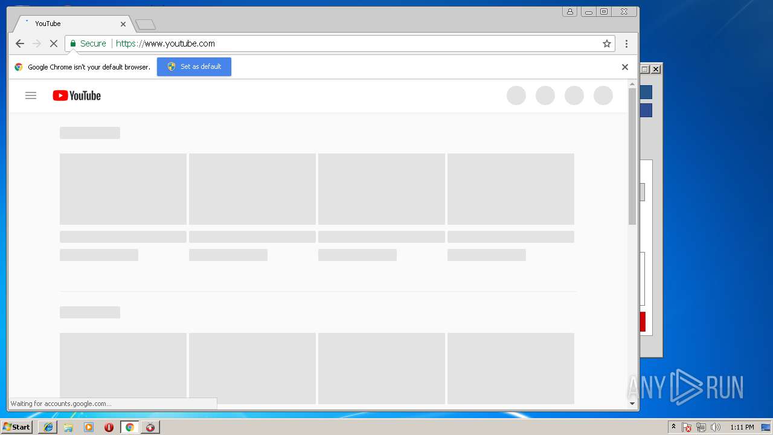Go back using the browser back arrow

[x=20, y=43]
